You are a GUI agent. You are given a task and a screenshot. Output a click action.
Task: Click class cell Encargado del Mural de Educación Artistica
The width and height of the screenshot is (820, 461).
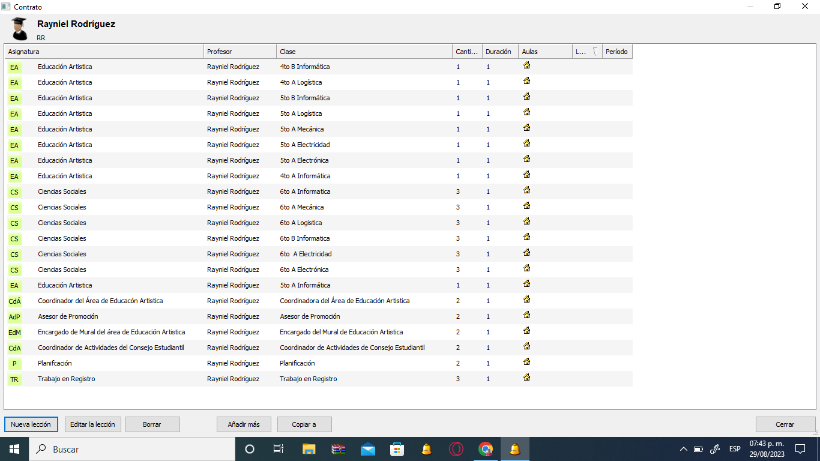click(342, 332)
